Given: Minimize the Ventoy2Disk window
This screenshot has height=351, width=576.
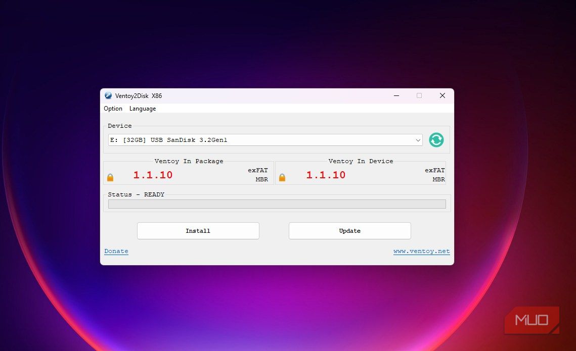Looking at the screenshot, I should (396, 96).
